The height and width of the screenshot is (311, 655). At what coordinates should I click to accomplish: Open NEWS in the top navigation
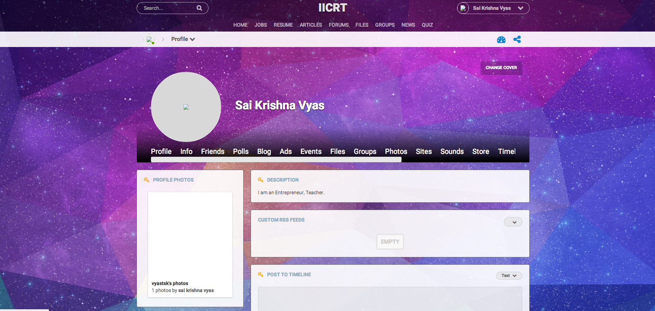pyautogui.click(x=408, y=25)
